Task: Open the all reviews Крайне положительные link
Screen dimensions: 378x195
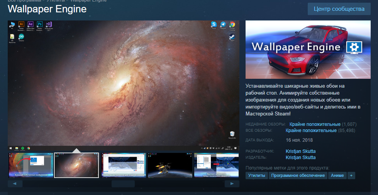Action: [x=311, y=131]
